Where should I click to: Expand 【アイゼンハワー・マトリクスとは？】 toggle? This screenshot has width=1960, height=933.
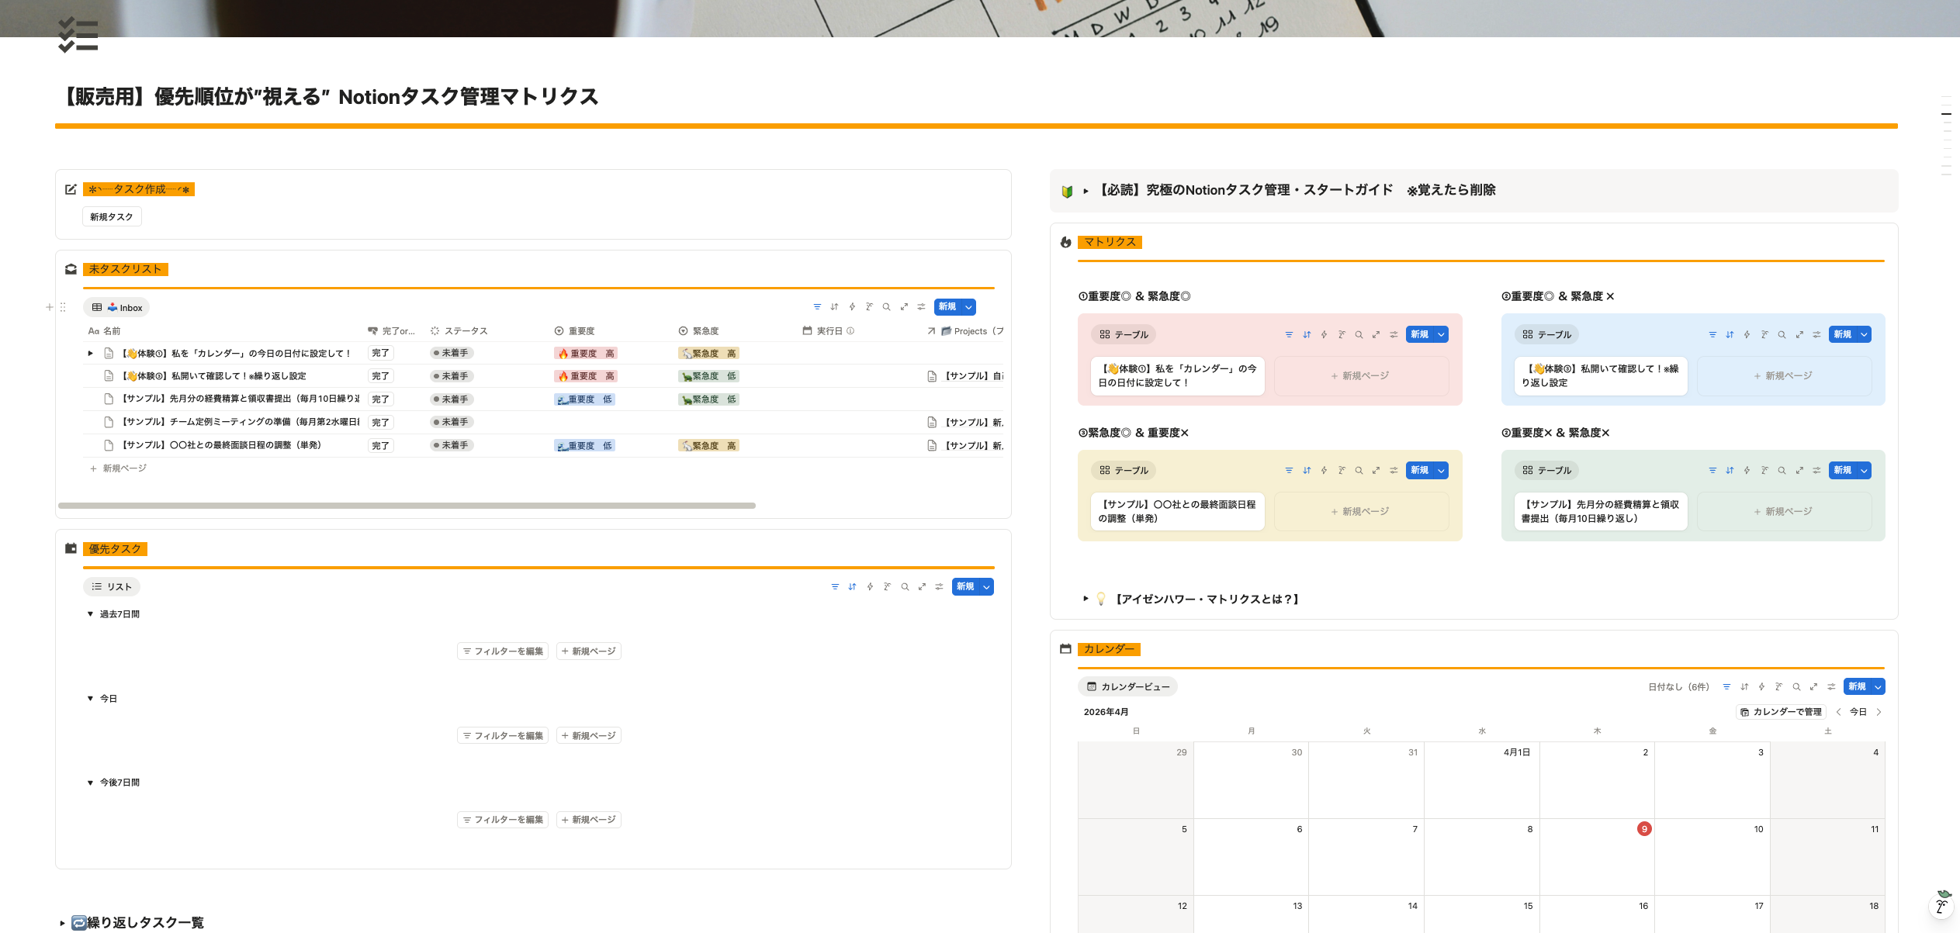(1086, 599)
